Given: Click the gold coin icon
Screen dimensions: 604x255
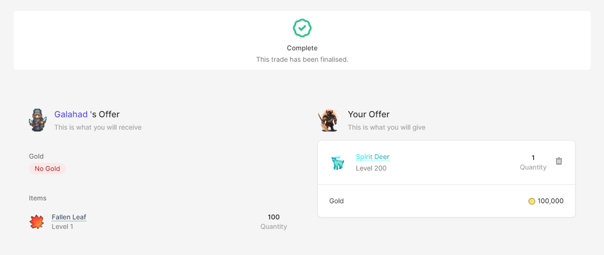Looking at the screenshot, I should coord(531,201).
